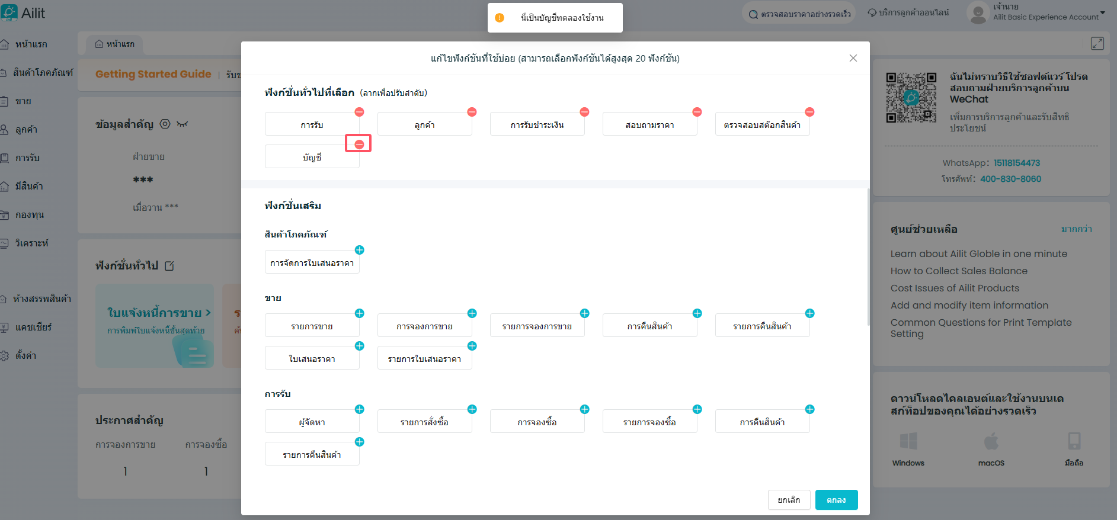Click the ตรวจสอบราคาอย่างรวดเร็ว search field

tap(798, 14)
